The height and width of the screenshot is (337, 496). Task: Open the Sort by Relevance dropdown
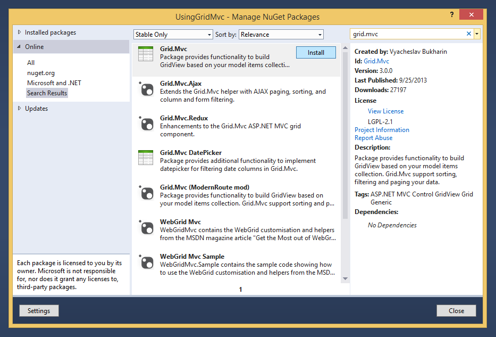[x=281, y=34]
